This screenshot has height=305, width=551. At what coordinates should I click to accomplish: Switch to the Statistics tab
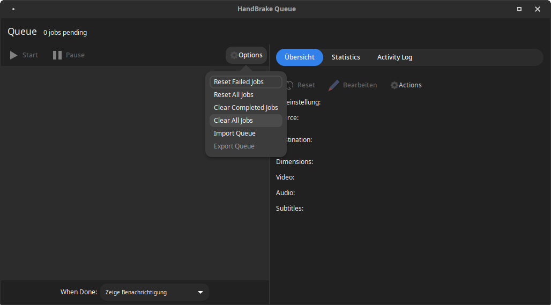(346, 57)
